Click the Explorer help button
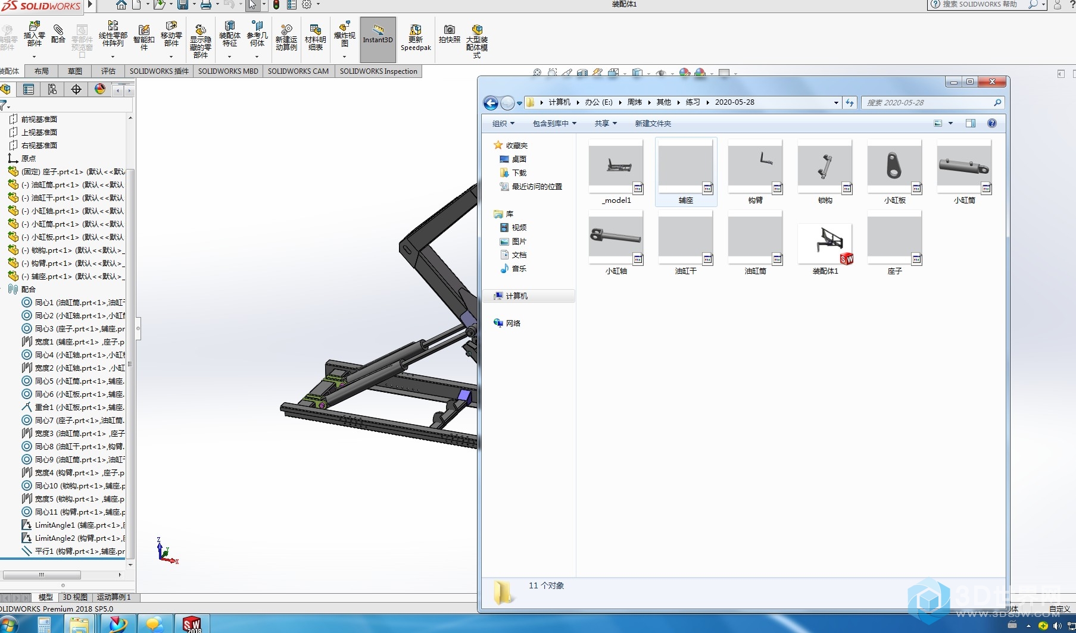The height and width of the screenshot is (633, 1076). 992,124
